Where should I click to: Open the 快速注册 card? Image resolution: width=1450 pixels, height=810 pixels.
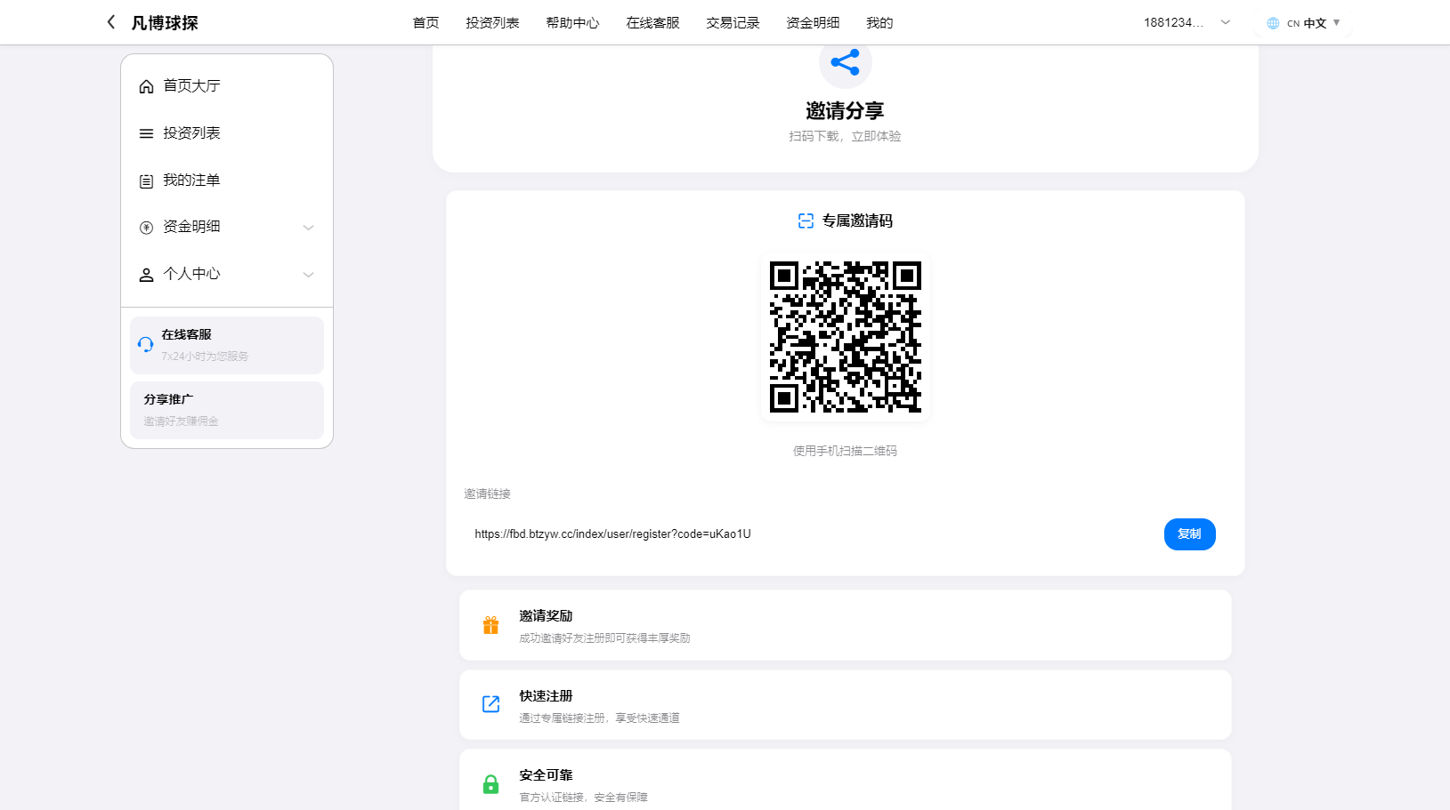pyautogui.click(x=845, y=704)
